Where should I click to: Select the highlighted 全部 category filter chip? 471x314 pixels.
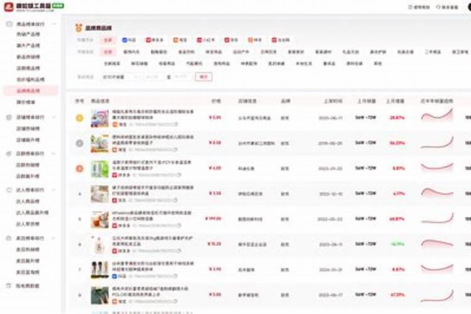click(108, 52)
